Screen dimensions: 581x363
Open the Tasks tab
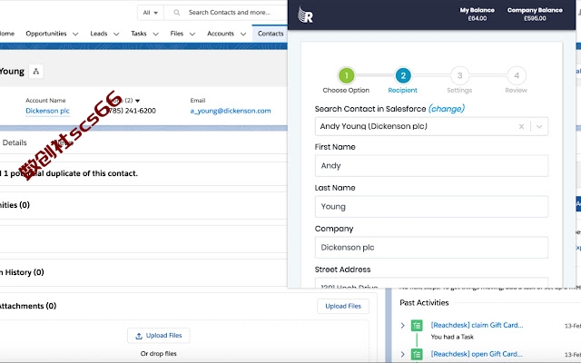(x=139, y=34)
